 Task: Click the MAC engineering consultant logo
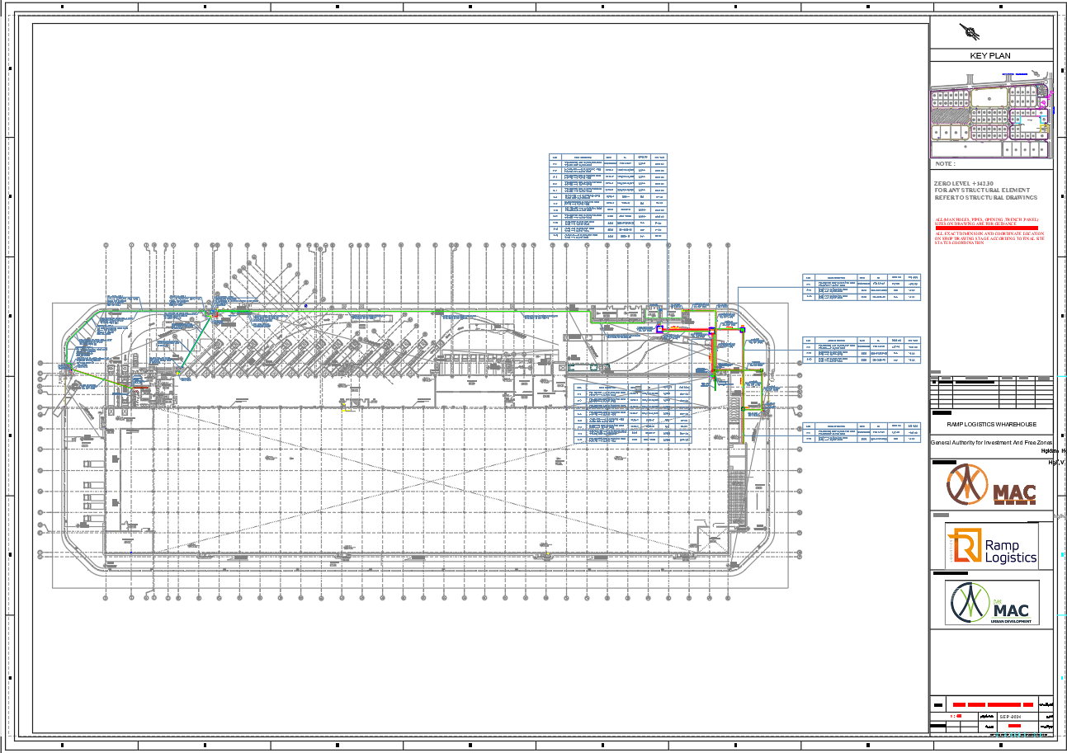coord(990,483)
